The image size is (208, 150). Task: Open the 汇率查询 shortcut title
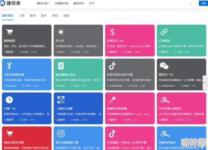[x=164, y=41]
